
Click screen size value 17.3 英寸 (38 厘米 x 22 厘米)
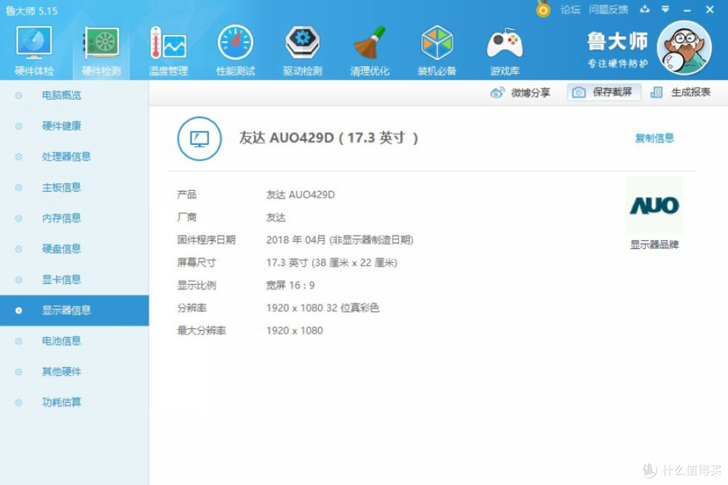[x=332, y=262]
